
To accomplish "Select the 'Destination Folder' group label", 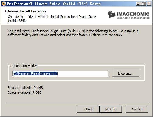I will 23,66.
